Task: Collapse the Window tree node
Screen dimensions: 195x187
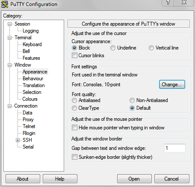Action: 9,65
